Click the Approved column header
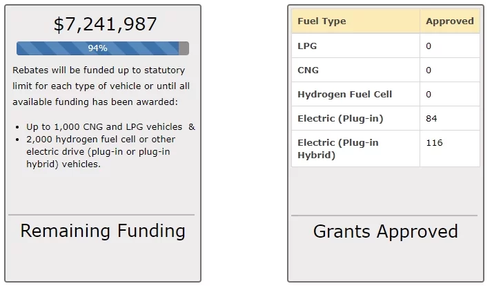The image size is (492, 286). (x=449, y=21)
